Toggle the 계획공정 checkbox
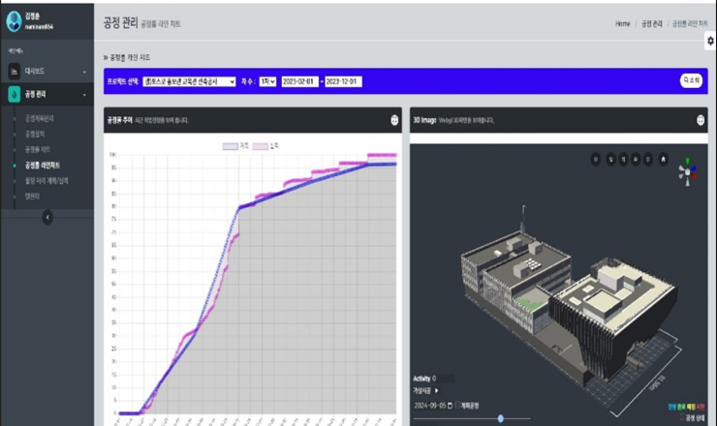This screenshot has height=426, width=717. pos(459,405)
